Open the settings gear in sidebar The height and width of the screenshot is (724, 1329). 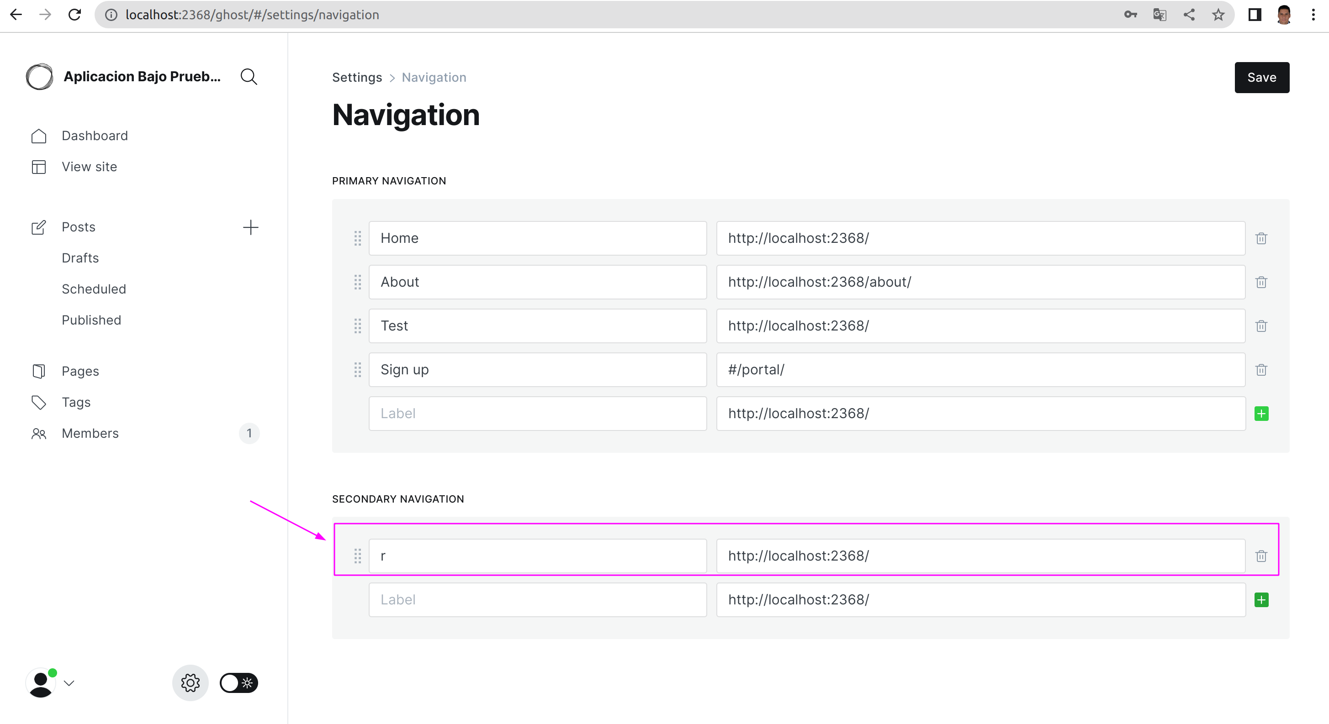[190, 683]
